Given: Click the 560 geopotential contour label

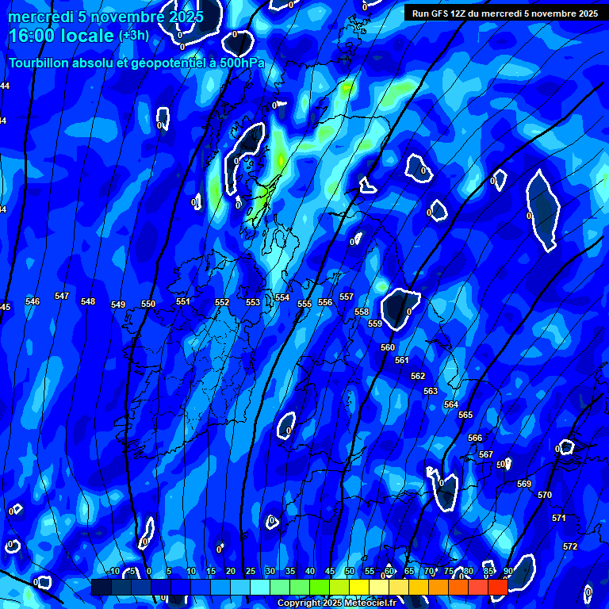Looking at the screenshot, I should coord(388,347).
